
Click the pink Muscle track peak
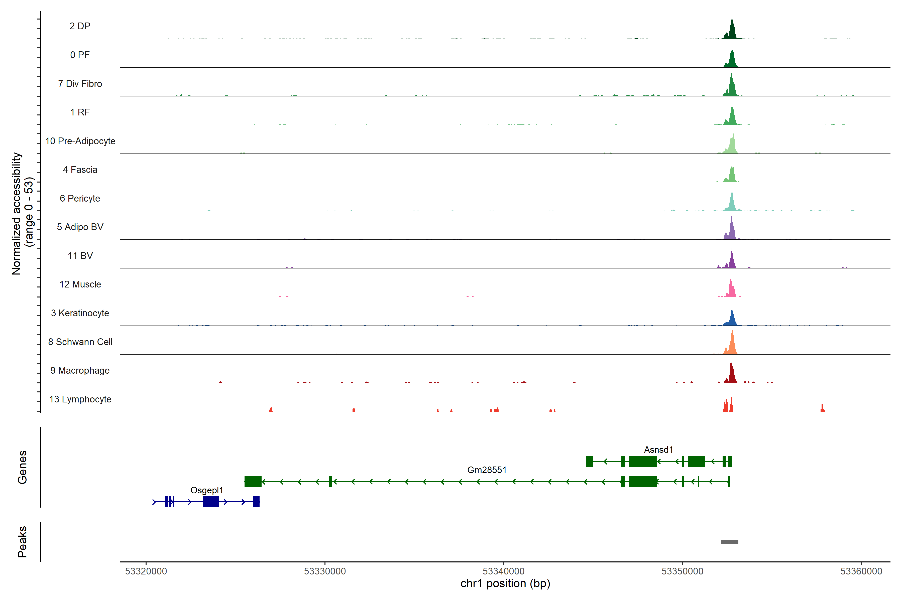pos(731,290)
